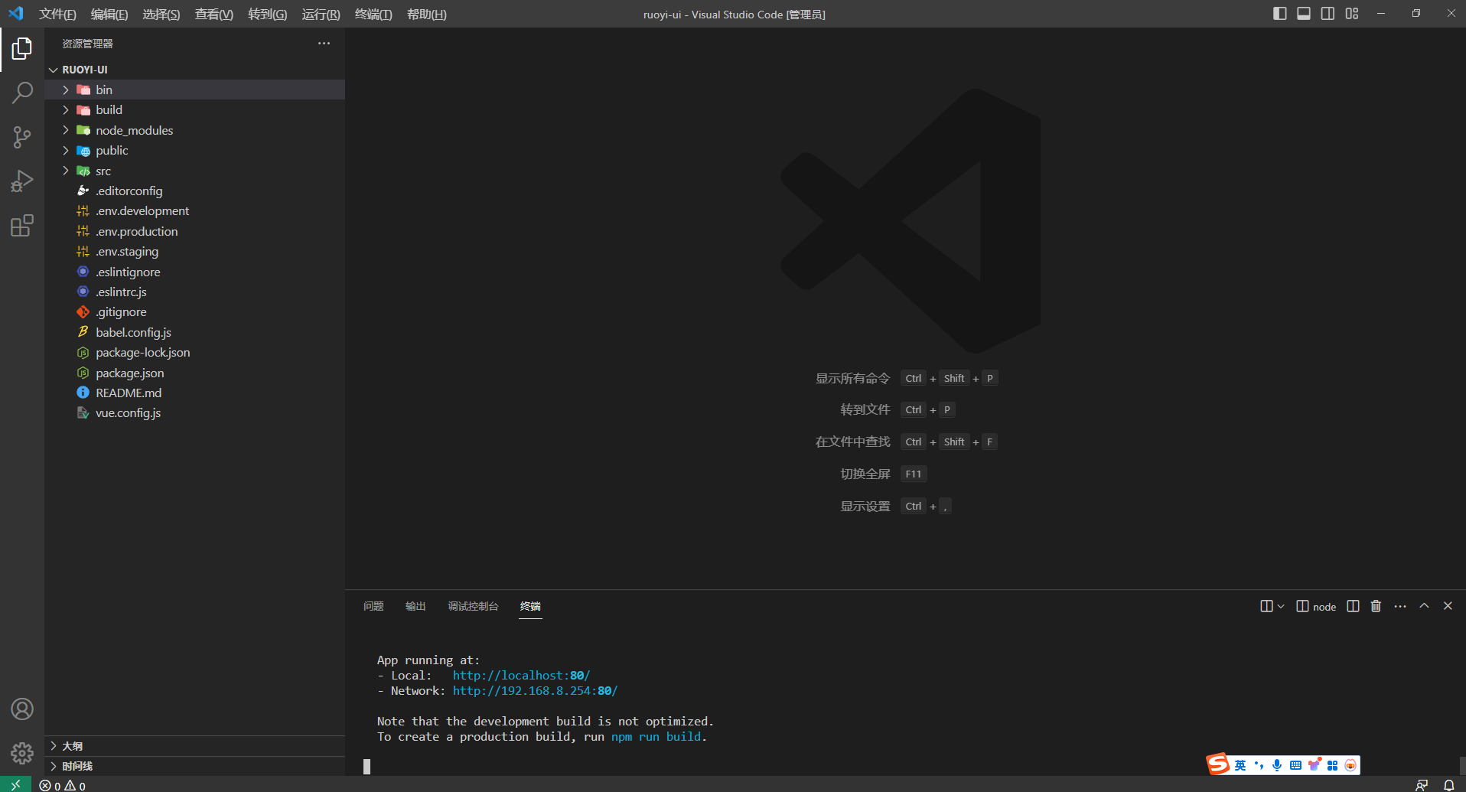Image resolution: width=1466 pixels, height=792 pixels.
Task: Open the Source Control view
Action: (22, 138)
